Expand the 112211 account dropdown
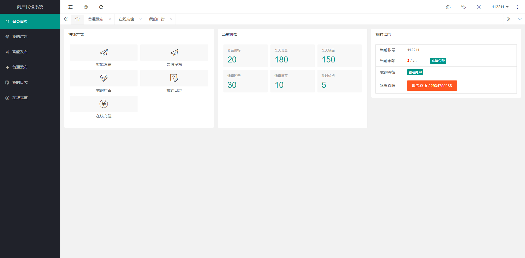 coord(500,7)
